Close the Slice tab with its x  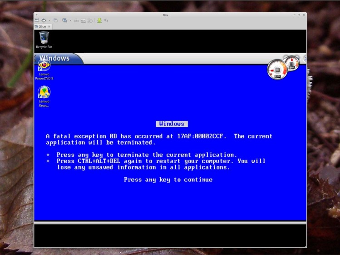49,26
